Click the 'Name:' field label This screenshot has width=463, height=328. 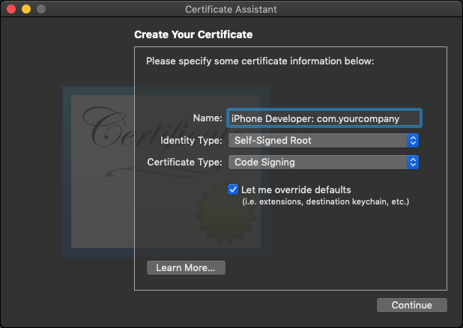pyautogui.click(x=208, y=118)
